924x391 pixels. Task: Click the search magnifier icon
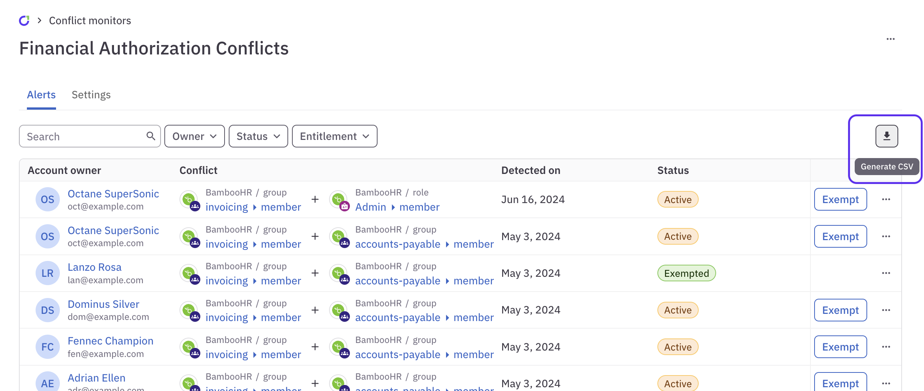[x=150, y=135]
